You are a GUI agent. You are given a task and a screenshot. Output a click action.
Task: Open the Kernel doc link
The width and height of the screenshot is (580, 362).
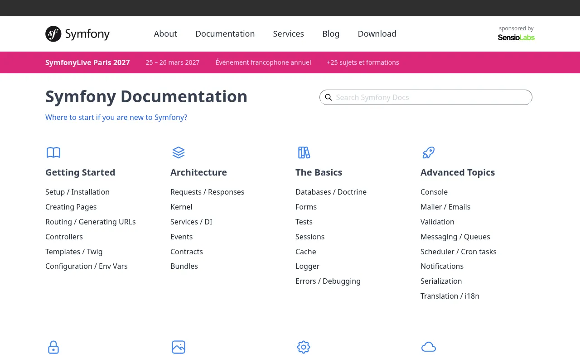[x=181, y=207]
